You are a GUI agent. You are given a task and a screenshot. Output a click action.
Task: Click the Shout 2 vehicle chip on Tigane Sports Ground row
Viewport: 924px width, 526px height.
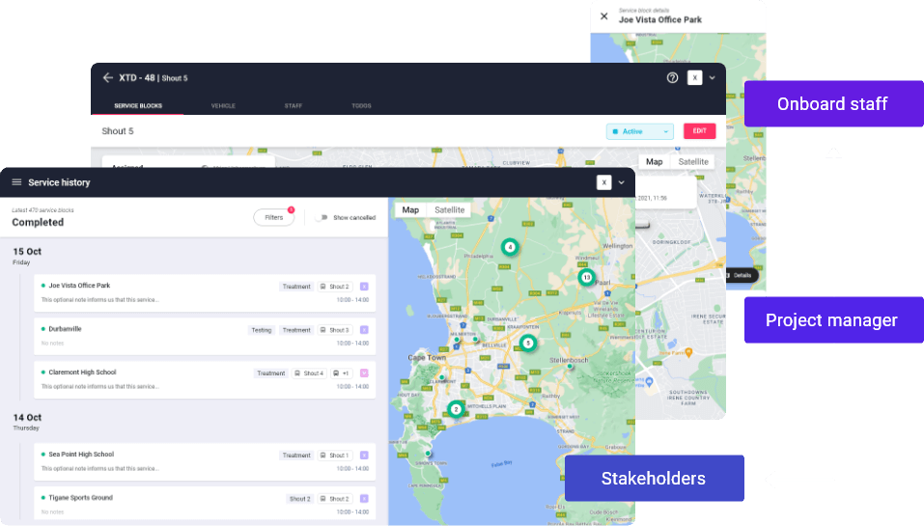pyautogui.click(x=335, y=498)
